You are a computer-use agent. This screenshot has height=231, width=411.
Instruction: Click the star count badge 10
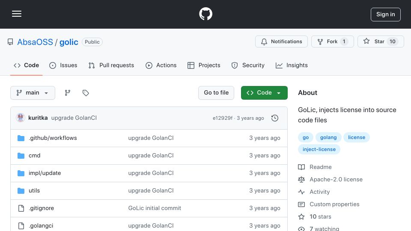coord(393,41)
